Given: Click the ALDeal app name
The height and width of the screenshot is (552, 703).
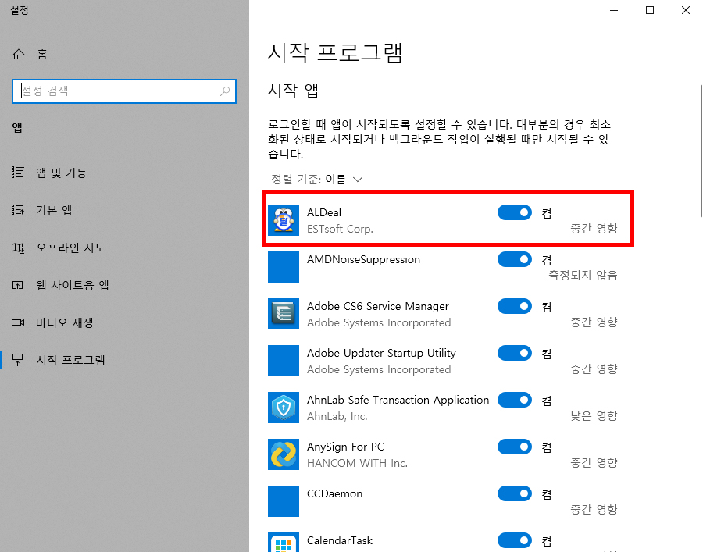Looking at the screenshot, I should click(324, 212).
